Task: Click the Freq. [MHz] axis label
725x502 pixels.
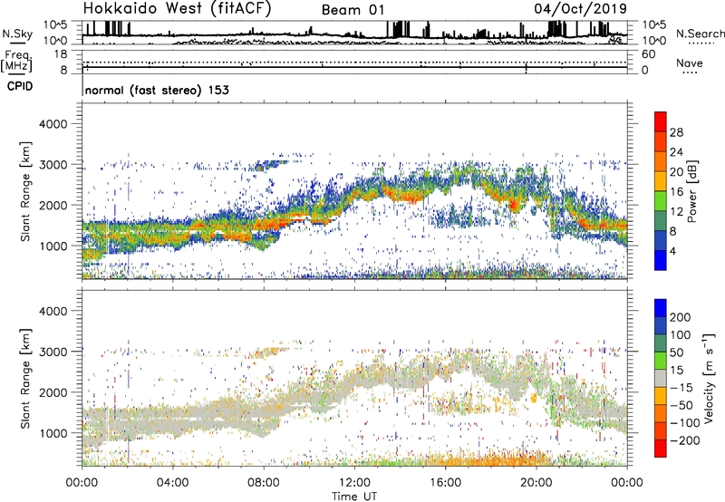Action: (x=16, y=62)
